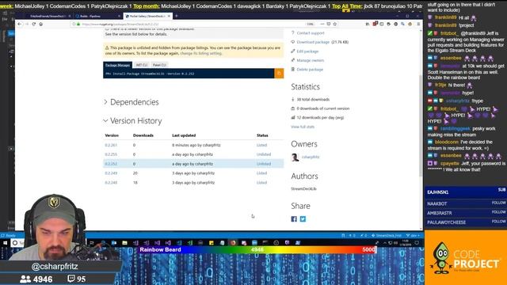
Task: Select the Paket CLI tab
Action: coord(159,65)
